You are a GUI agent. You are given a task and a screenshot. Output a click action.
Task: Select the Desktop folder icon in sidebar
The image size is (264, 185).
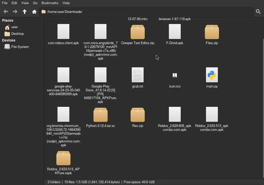(7, 34)
